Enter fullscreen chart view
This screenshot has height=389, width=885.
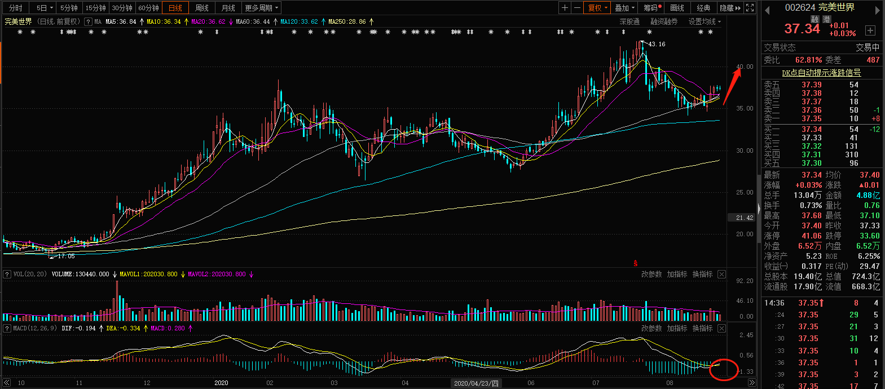(750, 8)
